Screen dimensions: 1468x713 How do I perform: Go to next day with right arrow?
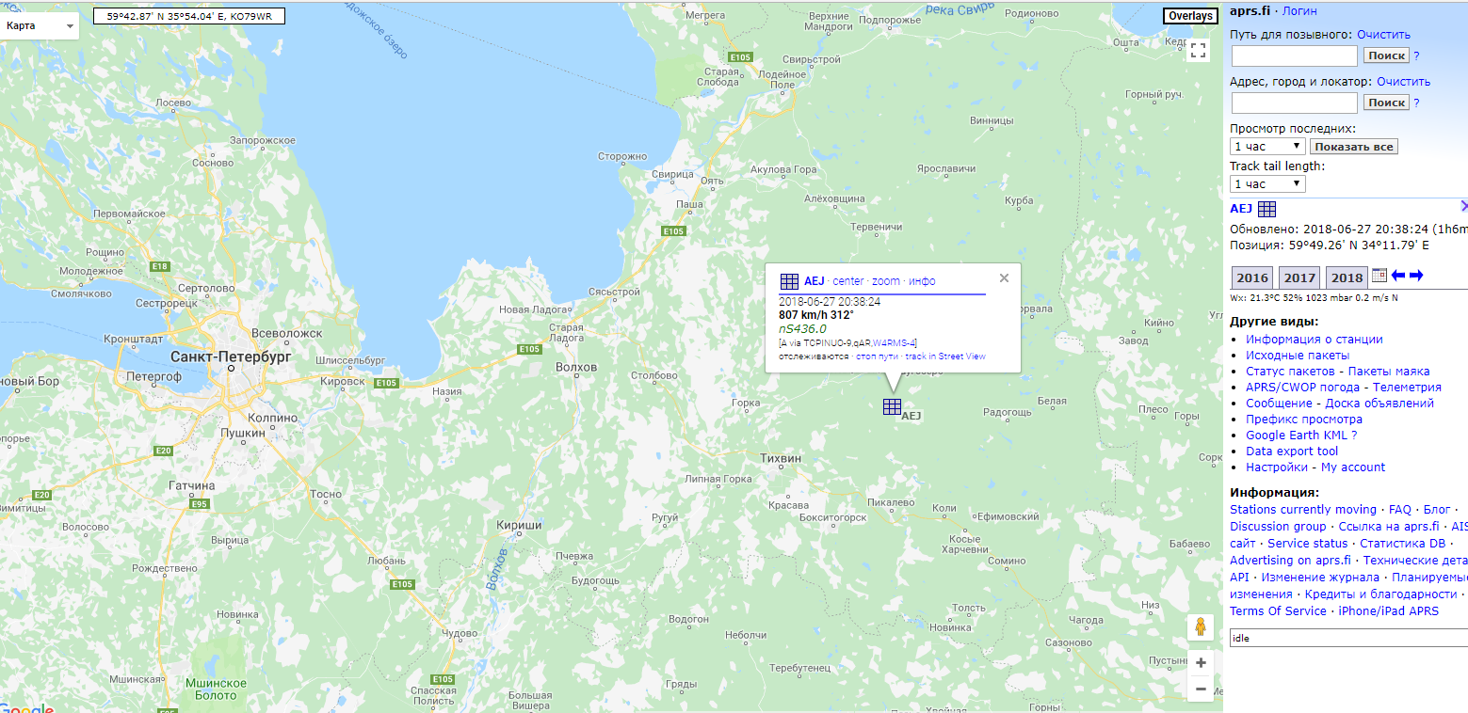tap(1416, 276)
